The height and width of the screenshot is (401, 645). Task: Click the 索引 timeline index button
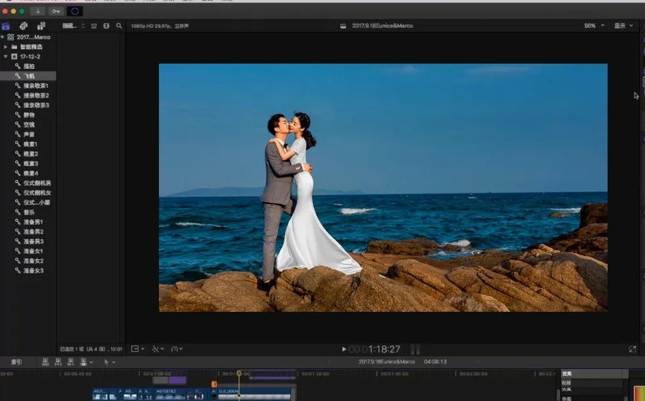click(16, 362)
